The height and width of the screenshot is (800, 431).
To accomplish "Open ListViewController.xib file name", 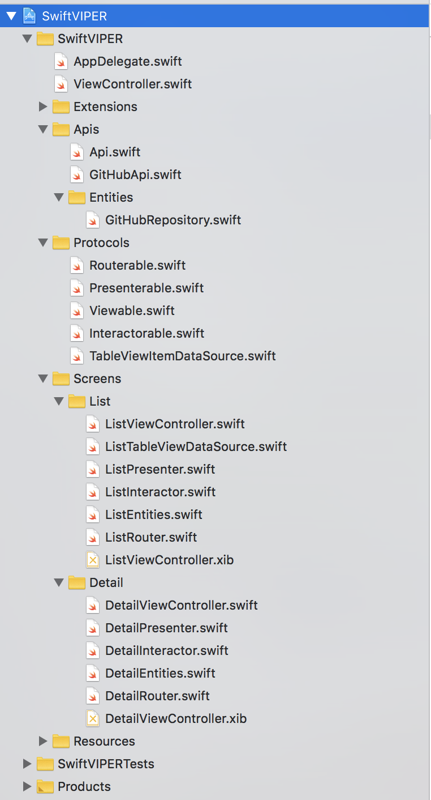I will pyautogui.click(x=170, y=560).
